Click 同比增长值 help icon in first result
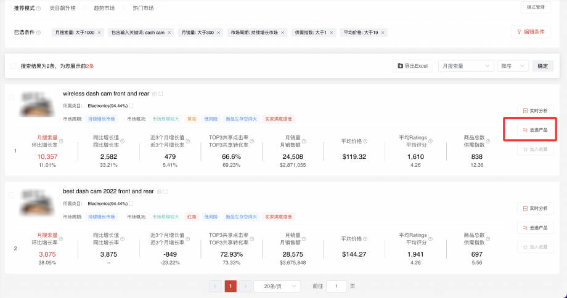 pos(123,141)
